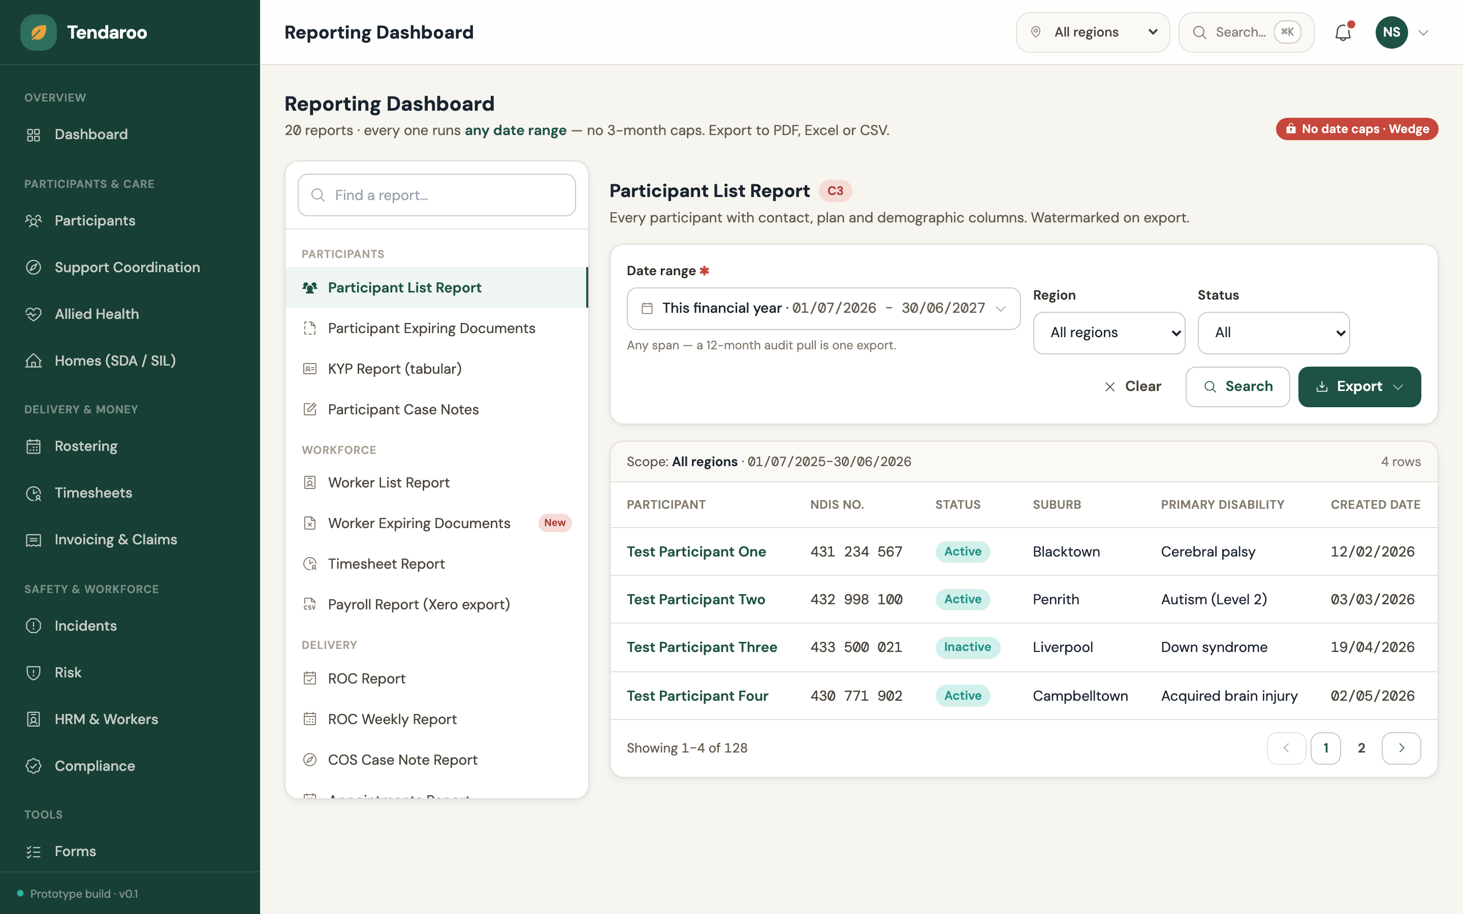Click the NS user avatar
This screenshot has height=914, width=1463.
click(1391, 32)
